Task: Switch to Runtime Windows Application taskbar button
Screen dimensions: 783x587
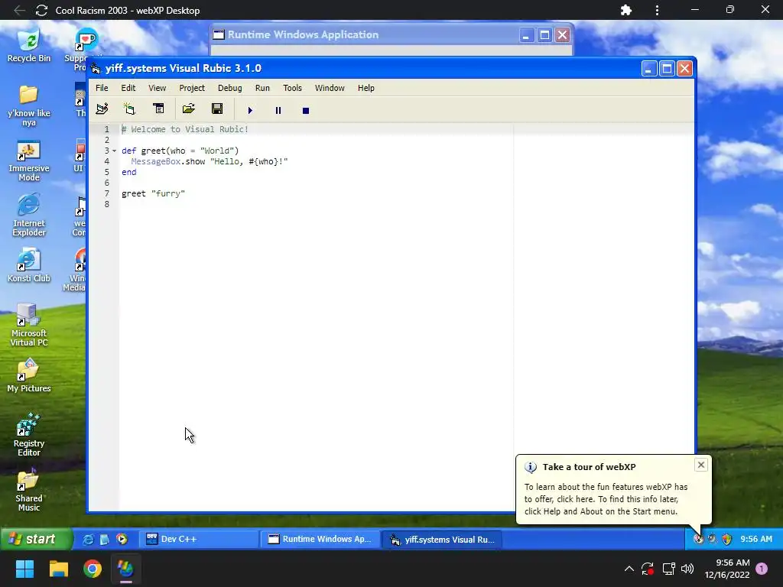Action: coord(320,539)
